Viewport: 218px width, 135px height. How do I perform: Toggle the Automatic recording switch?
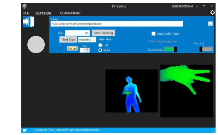[170, 49]
